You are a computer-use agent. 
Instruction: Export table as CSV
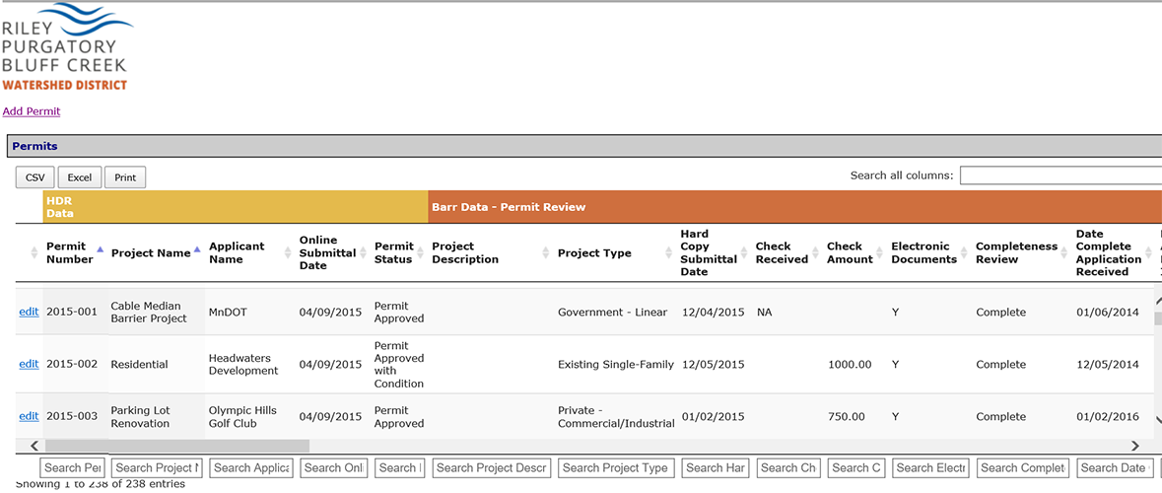coord(34,177)
